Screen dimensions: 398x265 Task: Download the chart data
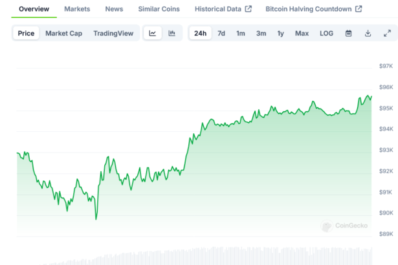tap(368, 33)
